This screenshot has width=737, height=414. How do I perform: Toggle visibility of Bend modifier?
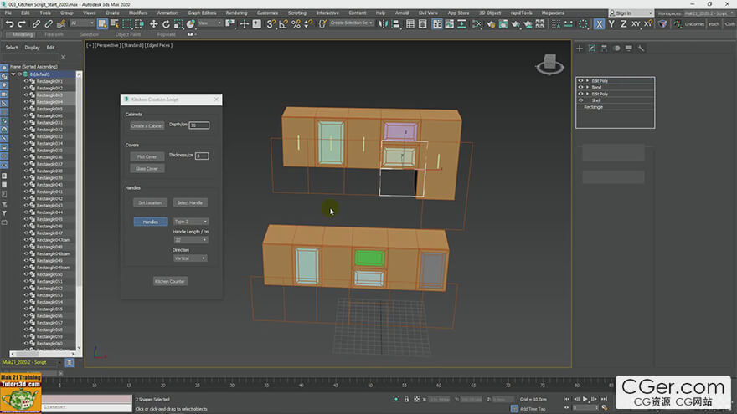(x=580, y=87)
